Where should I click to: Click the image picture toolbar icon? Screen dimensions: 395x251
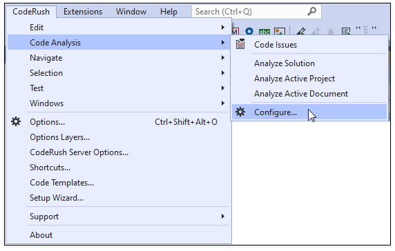point(280,32)
